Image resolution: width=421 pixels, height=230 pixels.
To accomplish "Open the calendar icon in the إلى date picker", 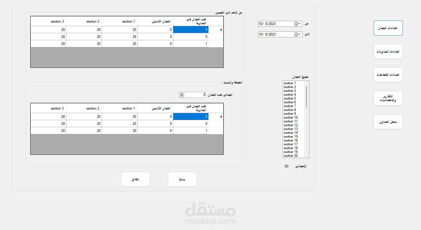I will (x=296, y=34).
